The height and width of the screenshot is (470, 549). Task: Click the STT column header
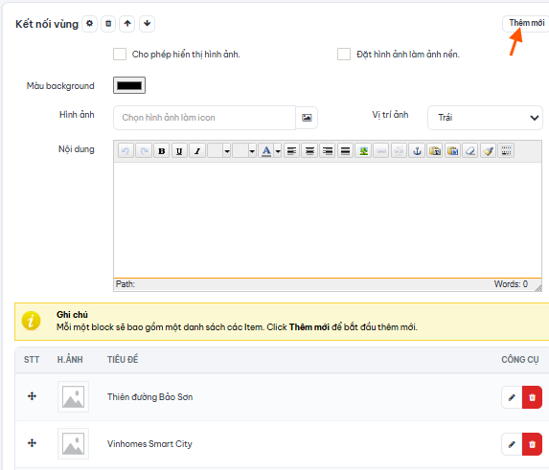32,360
